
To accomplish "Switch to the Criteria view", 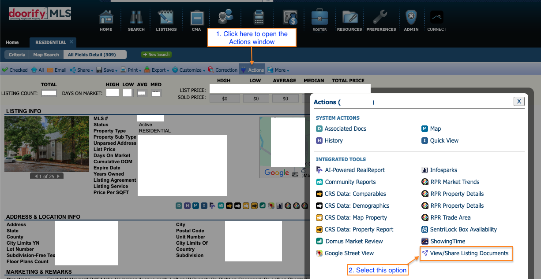I will 17,55.
